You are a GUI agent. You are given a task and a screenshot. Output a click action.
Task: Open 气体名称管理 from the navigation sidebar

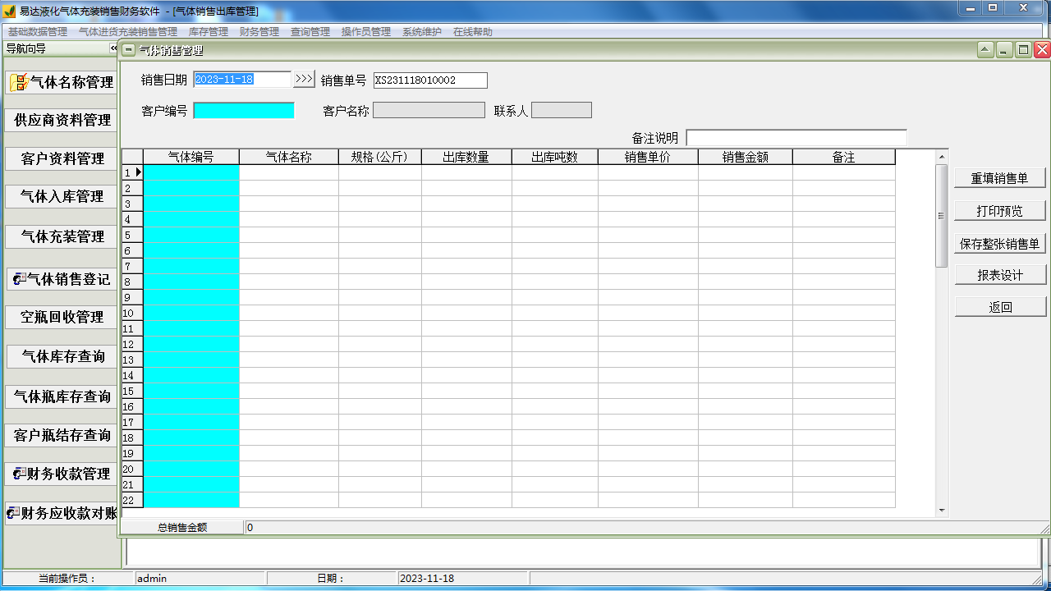point(62,82)
